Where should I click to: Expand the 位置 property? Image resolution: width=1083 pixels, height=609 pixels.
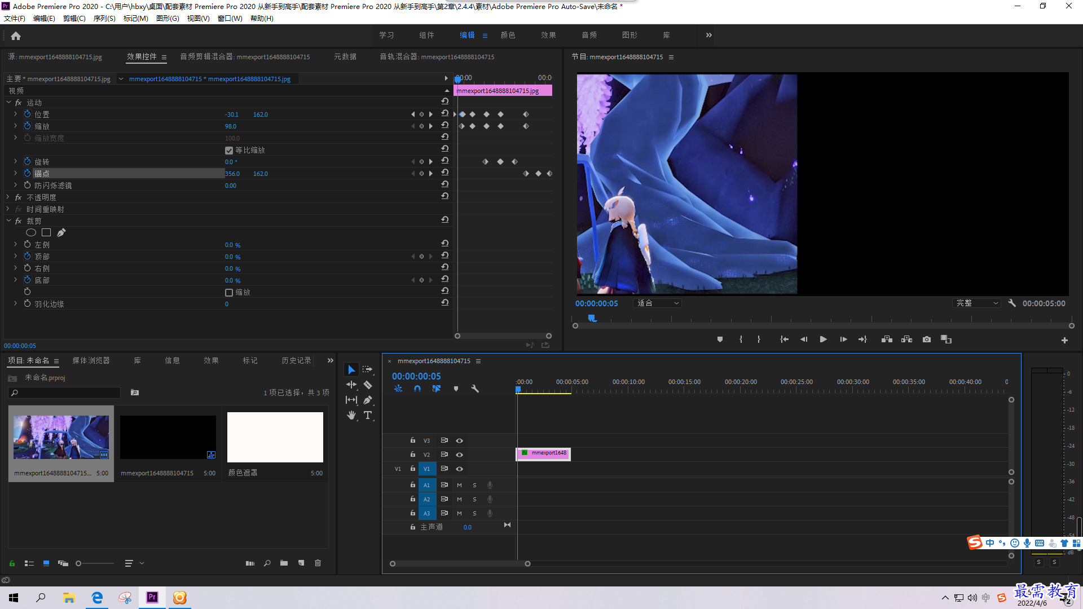coord(15,114)
